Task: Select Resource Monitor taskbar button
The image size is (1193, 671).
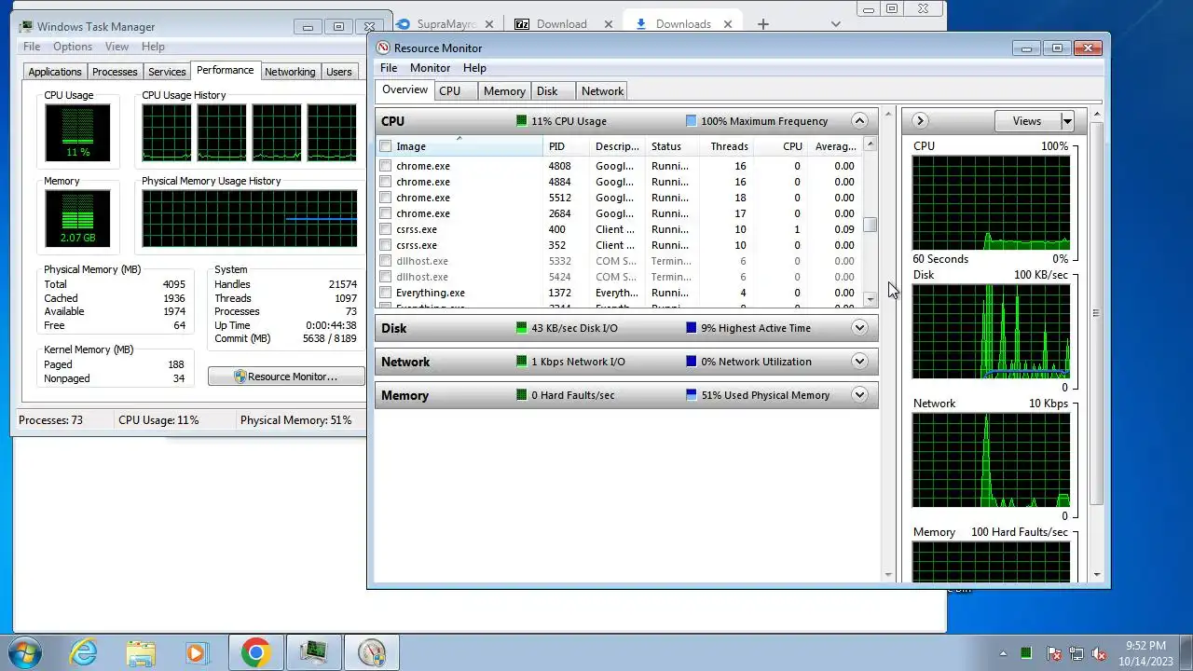Action: tap(372, 652)
